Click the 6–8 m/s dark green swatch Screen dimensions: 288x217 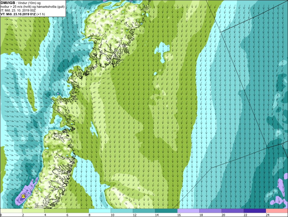[x=77, y=211]
